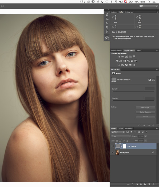Screen dimensions: 159x187
Task: Open the Kind filter dropdown
Action: coord(118,132)
